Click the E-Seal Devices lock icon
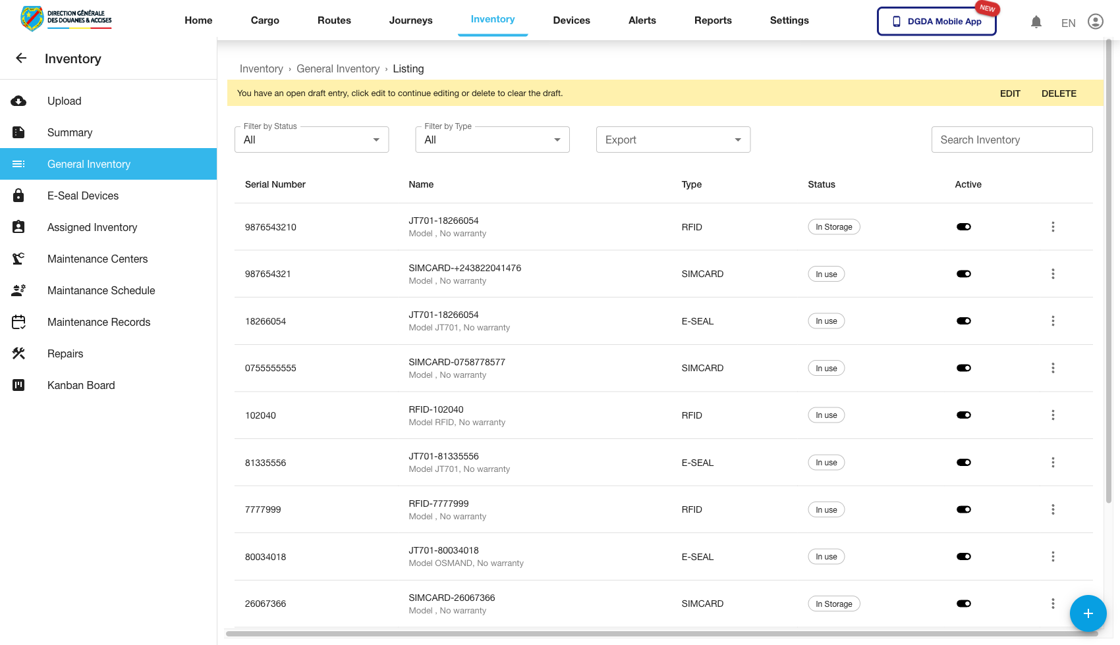Image resolution: width=1120 pixels, height=645 pixels. point(18,195)
